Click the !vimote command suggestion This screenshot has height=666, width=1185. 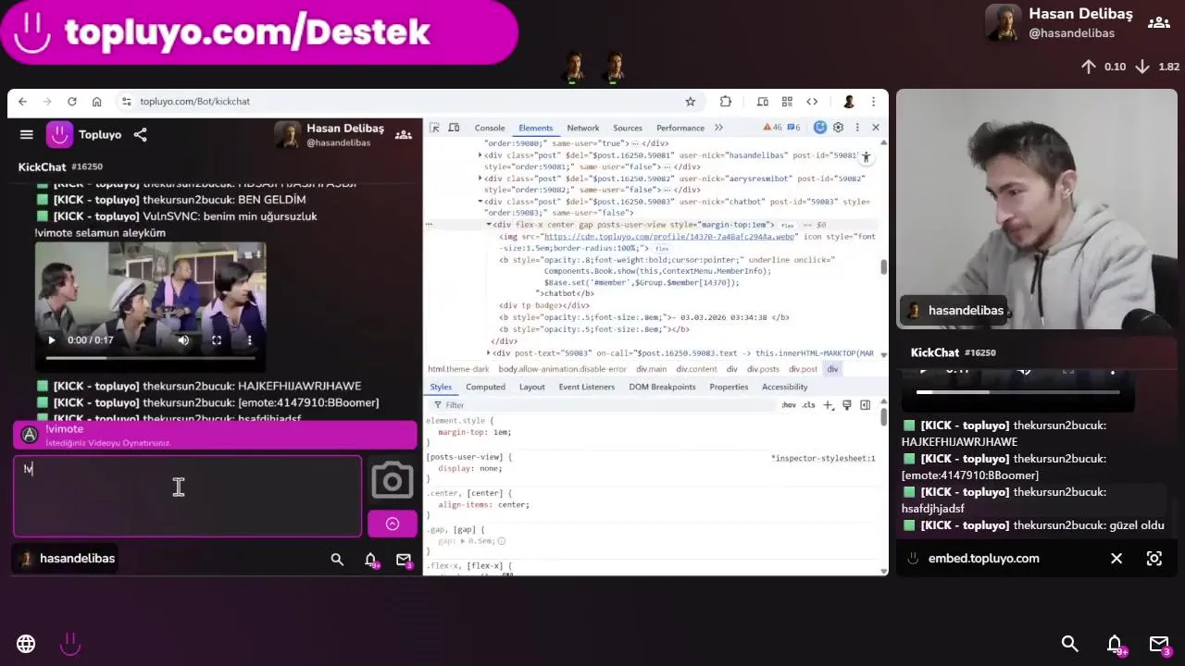point(215,435)
